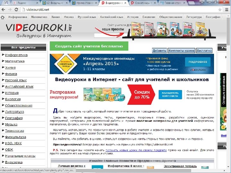Viewport: 231px width, 173px height.
Task: Click the sale disc sets image
Action: tap(104, 95)
